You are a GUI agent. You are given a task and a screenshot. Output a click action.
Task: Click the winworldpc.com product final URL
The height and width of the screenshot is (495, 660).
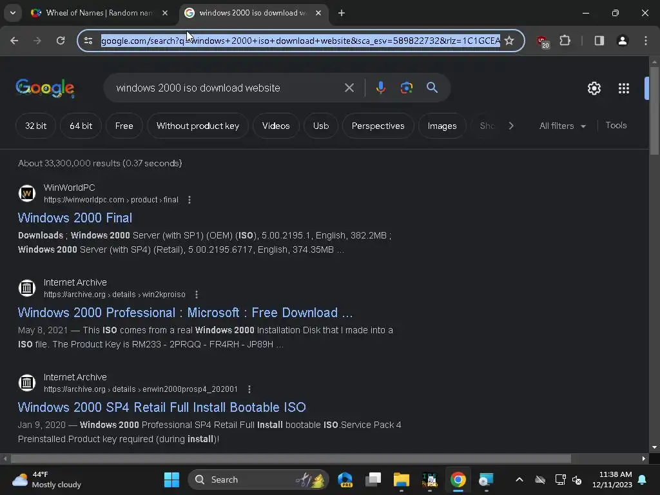point(111,200)
